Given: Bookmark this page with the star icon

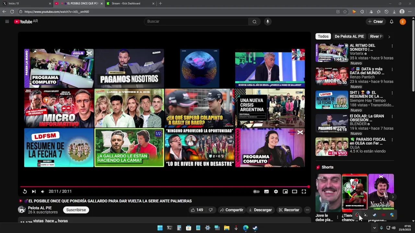Looking at the screenshot, I should (x=345, y=12).
